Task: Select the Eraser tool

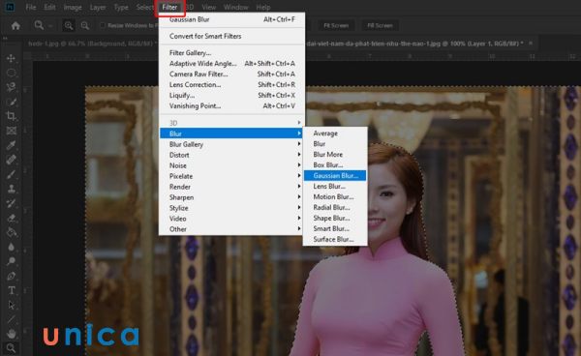Action: coord(11,218)
